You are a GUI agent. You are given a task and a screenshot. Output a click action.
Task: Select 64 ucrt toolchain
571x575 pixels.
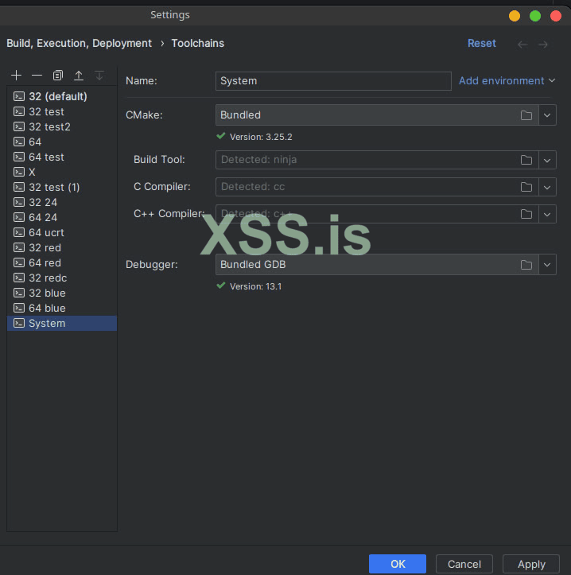(x=62, y=232)
